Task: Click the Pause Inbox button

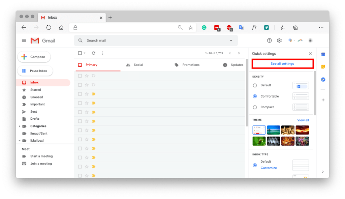Action: click(35, 71)
